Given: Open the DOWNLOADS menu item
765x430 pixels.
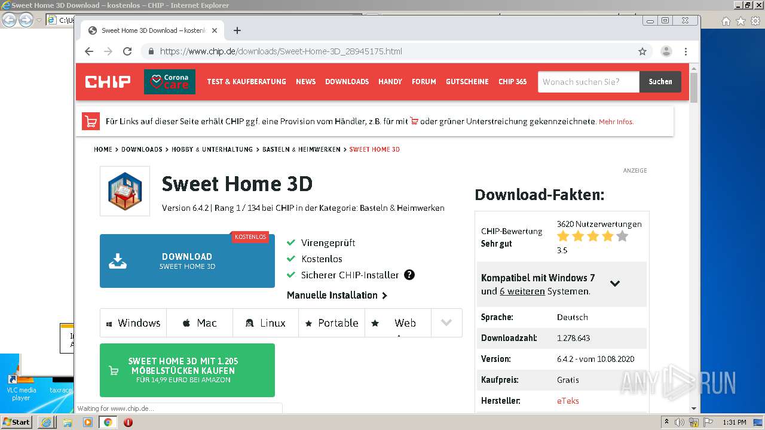Looking at the screenshot, I should (x=347, y=82).
